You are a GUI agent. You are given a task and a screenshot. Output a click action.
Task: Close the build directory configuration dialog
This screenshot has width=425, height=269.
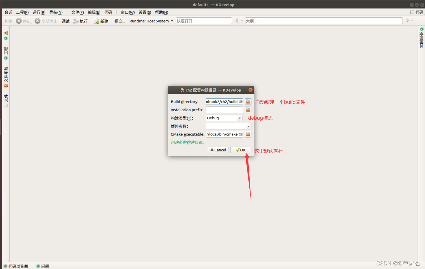[251, 90]
